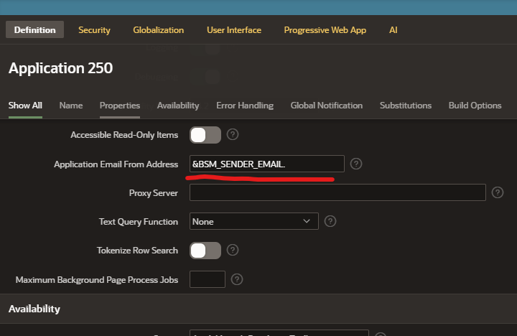Expand the Text Query Function dropdown

click(x=253, y=222)
